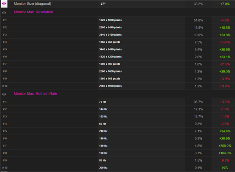Click the 144 Hz refresh rate entry
This screenshot has width=235, height=172.
[104, 109]
